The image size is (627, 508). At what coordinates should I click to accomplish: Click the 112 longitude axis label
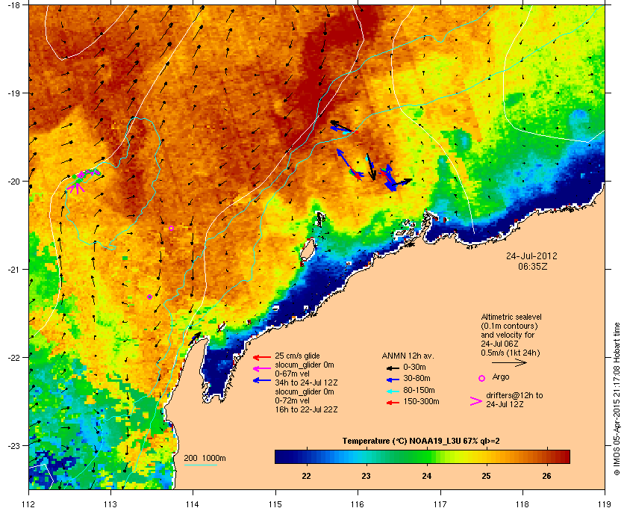coord(28,504)
